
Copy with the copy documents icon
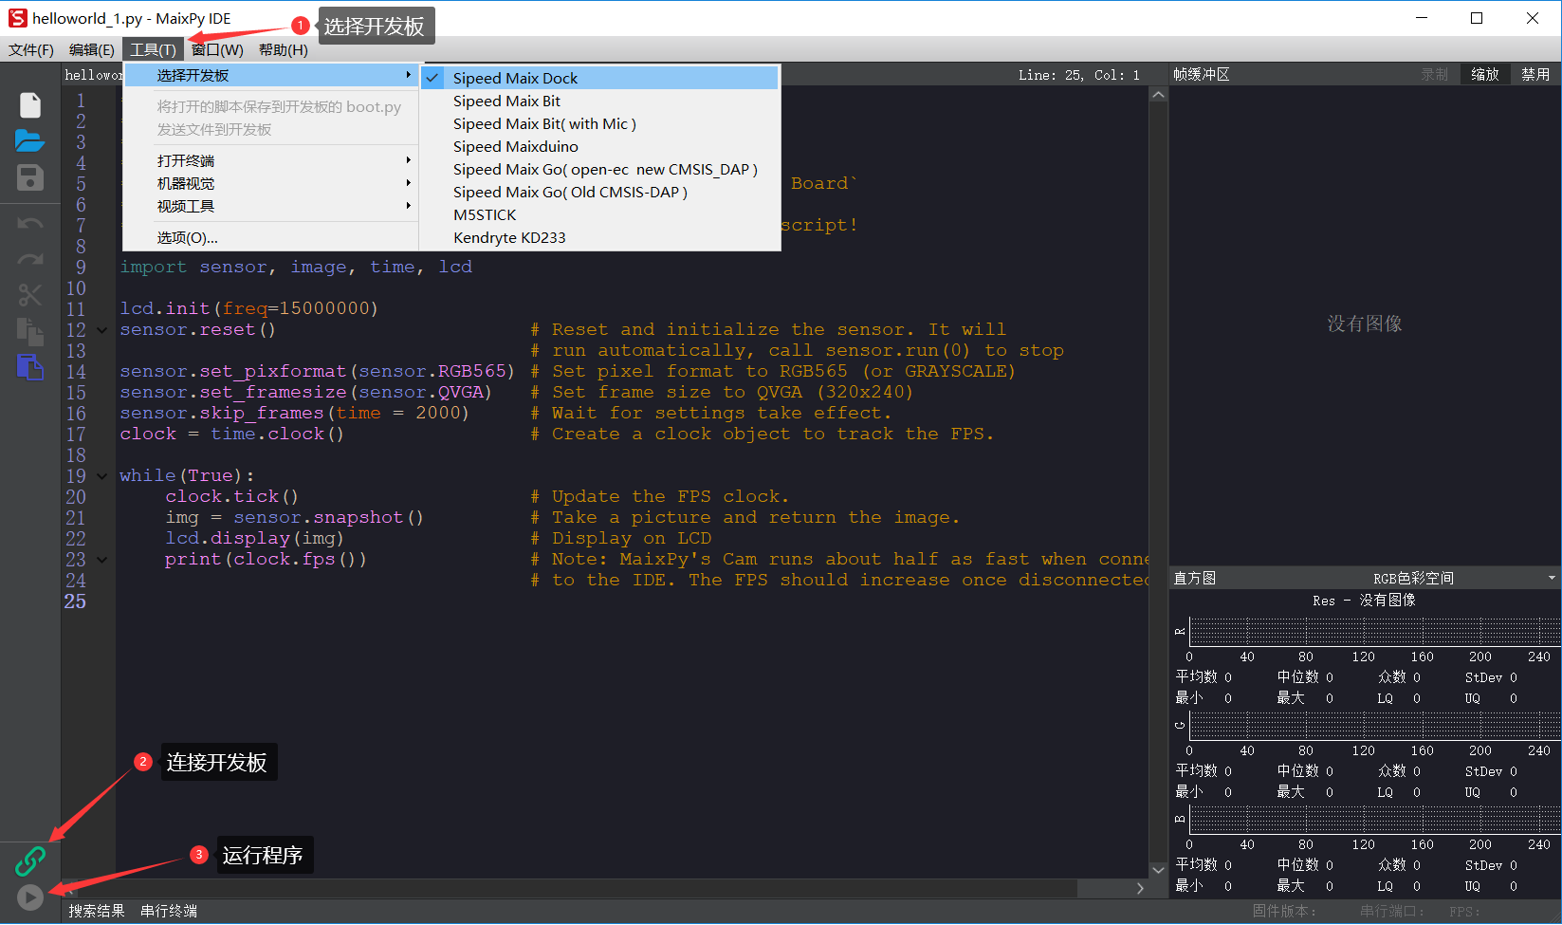click(30, 331)
